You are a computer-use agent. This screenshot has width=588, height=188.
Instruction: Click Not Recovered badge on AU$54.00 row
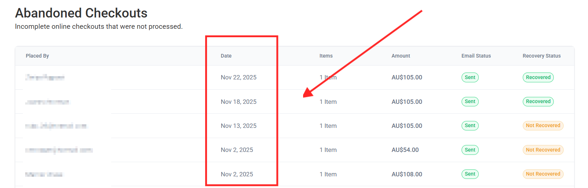tap(542, 150)
